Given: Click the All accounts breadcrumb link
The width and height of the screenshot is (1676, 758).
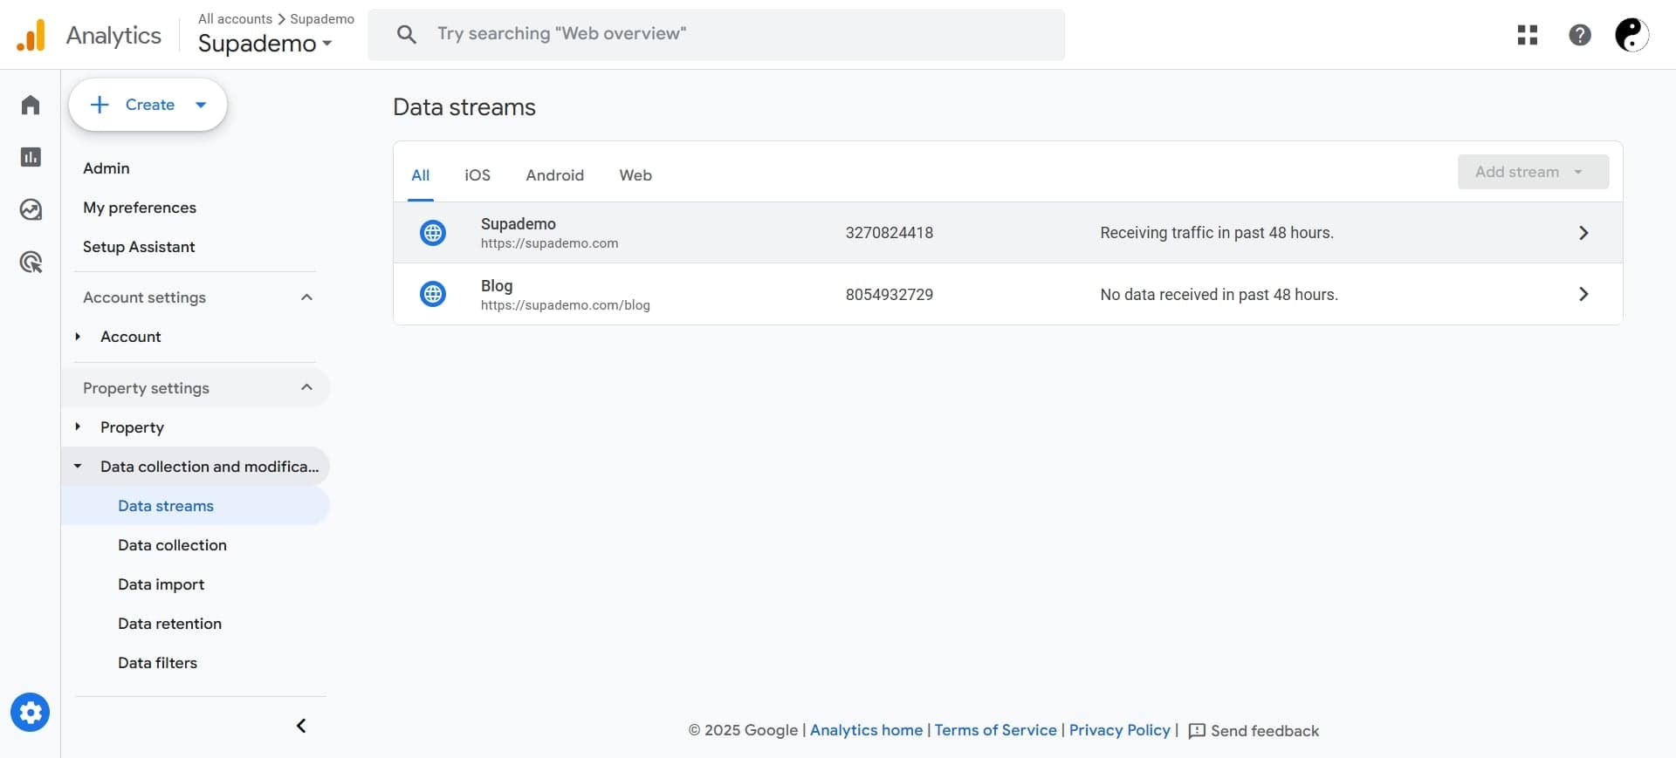Looking at the screenshot, I should click(235, 19).
